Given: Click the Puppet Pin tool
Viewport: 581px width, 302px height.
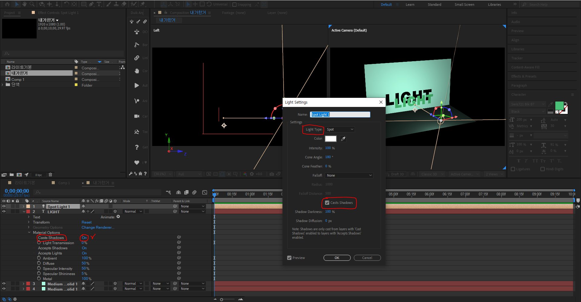Looking at the screenshot, I should [x=143, y=4].
